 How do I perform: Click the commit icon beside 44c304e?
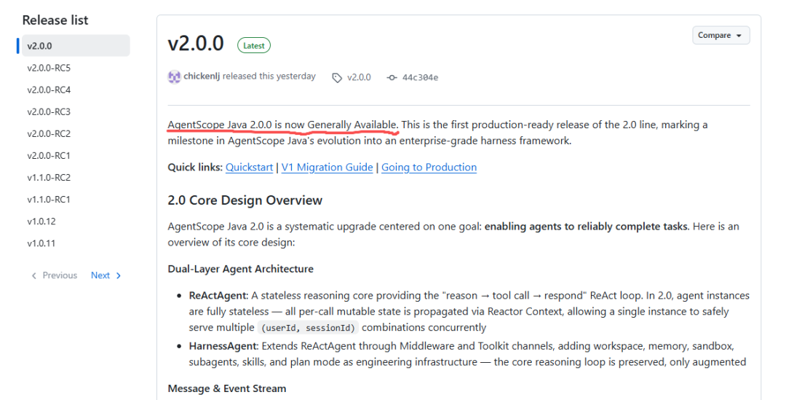[x=392, y=78]
